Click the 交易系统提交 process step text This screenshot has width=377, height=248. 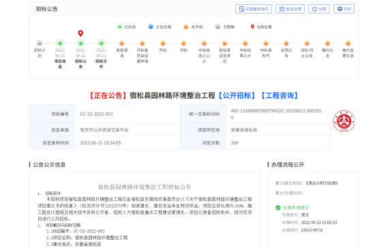[296, 208]
